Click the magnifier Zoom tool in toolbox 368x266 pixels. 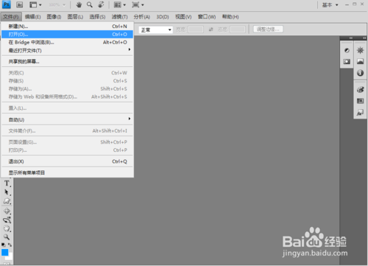click(7, 237)
